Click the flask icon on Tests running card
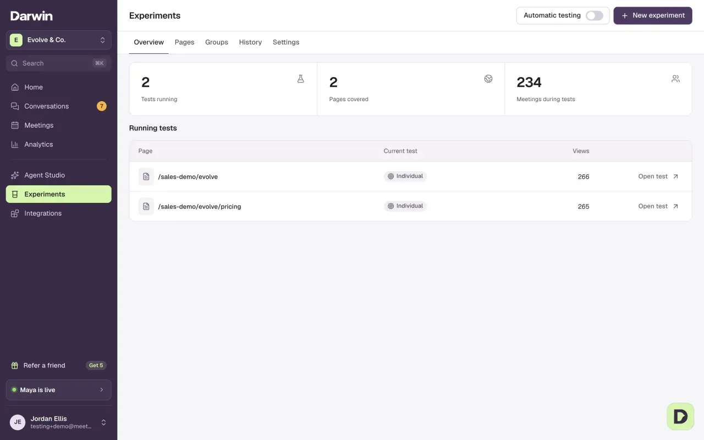Viewport: 704px width, 440px height. [x=300, y=79]
